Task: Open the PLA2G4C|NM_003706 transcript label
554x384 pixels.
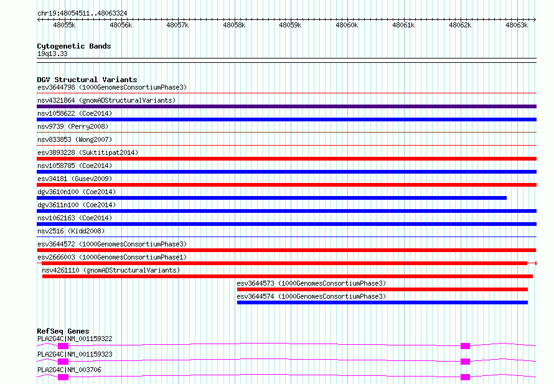Action: click(69, 370)
